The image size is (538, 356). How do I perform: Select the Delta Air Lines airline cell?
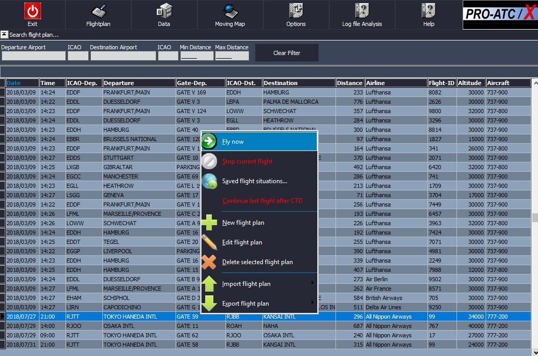(x=396, y=307)
